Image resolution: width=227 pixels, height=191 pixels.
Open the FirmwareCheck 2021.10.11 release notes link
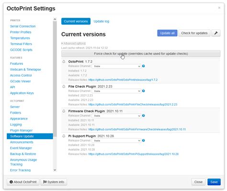(x=137, y=129)
